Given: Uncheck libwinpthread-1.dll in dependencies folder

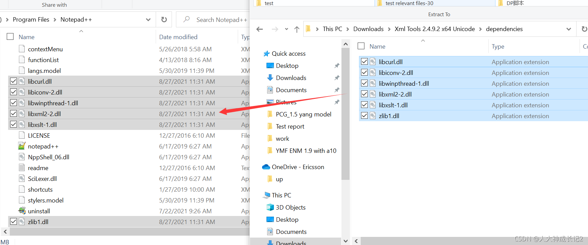Looking at the screenshot, I should 364,83.
